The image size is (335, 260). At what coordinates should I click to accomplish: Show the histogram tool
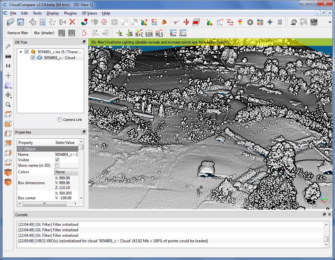pos(210,22)
